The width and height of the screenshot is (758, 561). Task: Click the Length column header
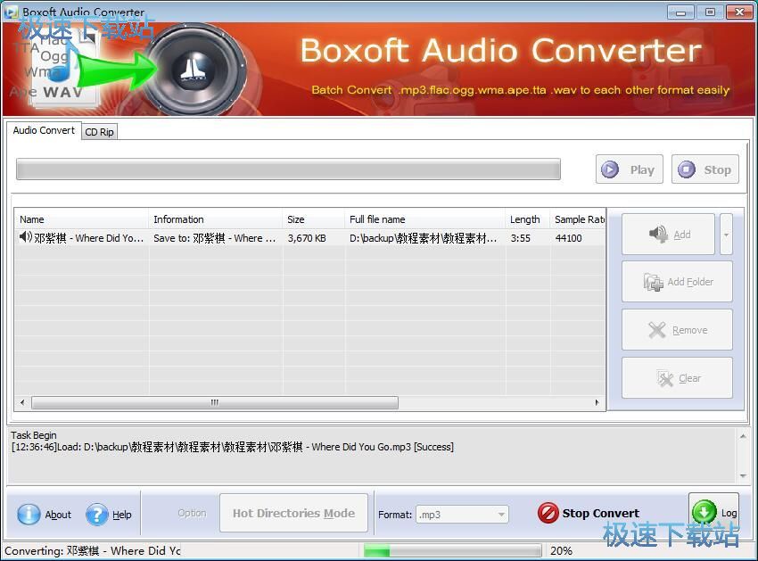[528, 219]
